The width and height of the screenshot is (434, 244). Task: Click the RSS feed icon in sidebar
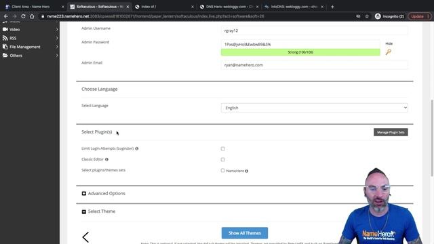pyautogui.click(x=5, y=38)
